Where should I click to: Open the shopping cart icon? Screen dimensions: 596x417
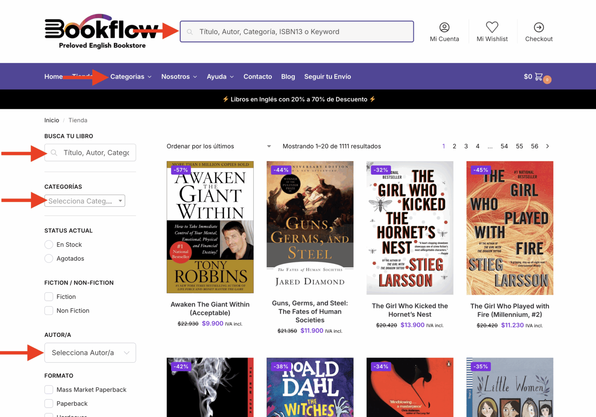tap(539, 77)
